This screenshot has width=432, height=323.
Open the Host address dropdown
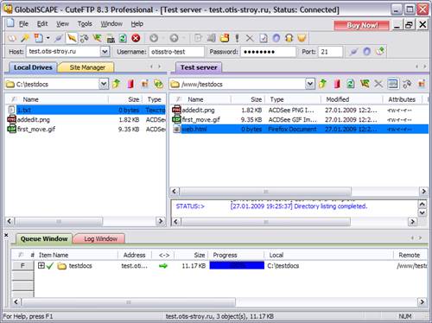(105, 52)
